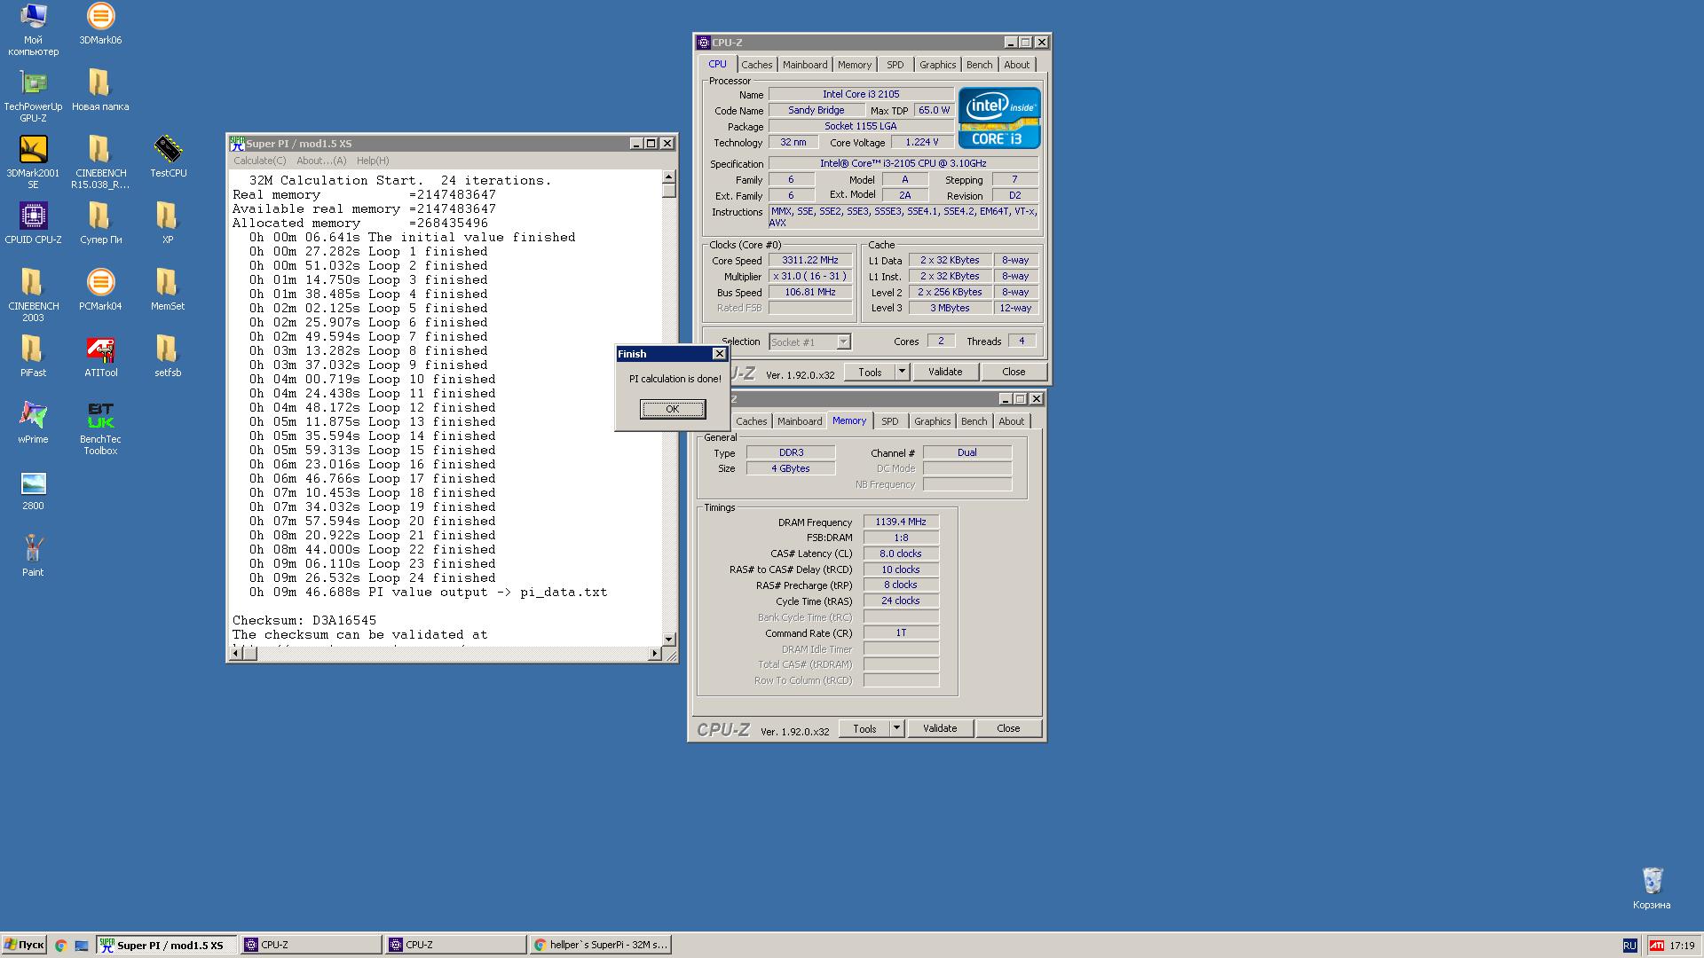
Task: Click the Intel Core i3 logo in CPU-Z
Action: 999,118
